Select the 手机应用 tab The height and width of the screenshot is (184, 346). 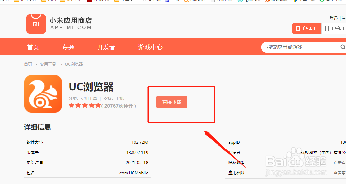[x=307, y=28]
